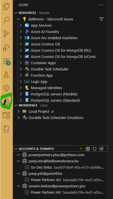Check Power Partners AG under pwrp.ptrl@potrell.be
This screenshot has height=199, width=113.
point(27,180)
